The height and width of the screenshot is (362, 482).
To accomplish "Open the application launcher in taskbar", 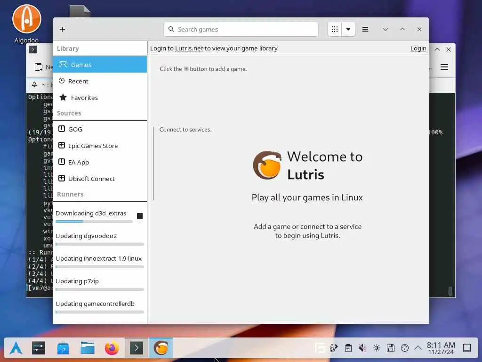I will point(16,348).
